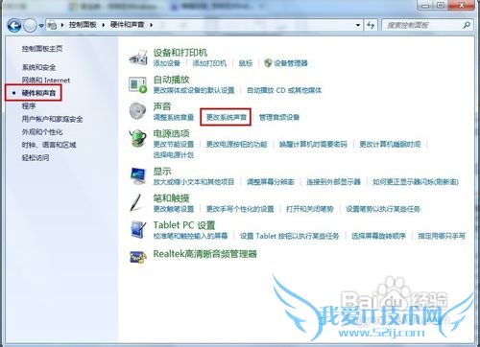Open the 电源选项 heading link
Viewport: 480px width, 347px height.
click(x=171, y=133)
